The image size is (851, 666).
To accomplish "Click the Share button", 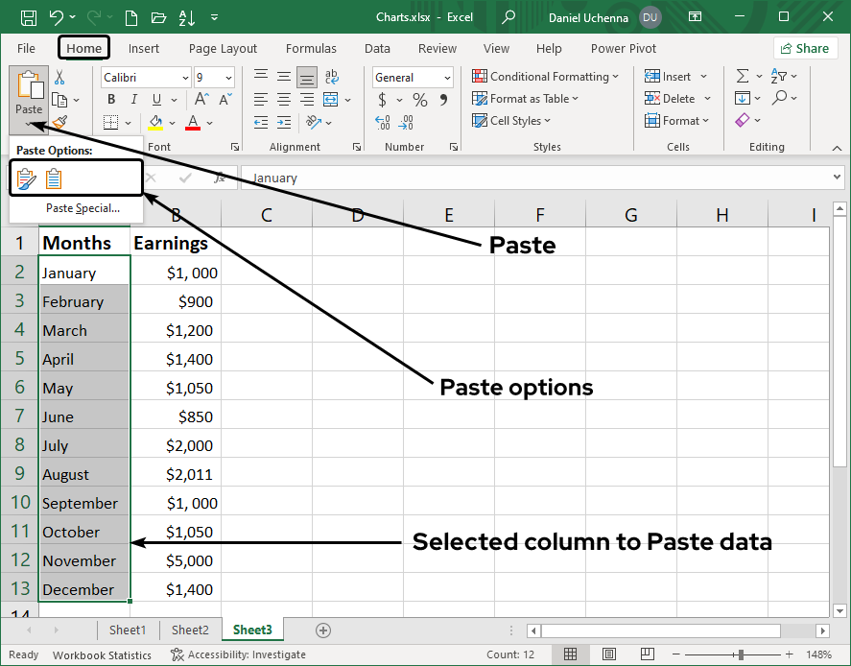I will [805, 48].
